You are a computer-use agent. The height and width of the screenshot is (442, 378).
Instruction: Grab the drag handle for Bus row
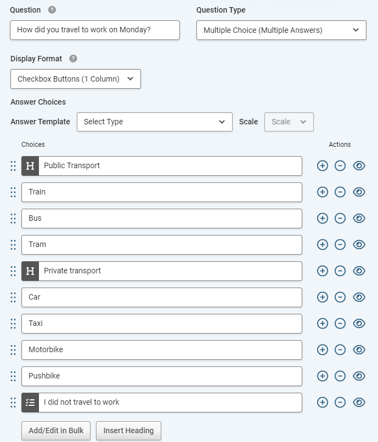[x=13, y=219]
